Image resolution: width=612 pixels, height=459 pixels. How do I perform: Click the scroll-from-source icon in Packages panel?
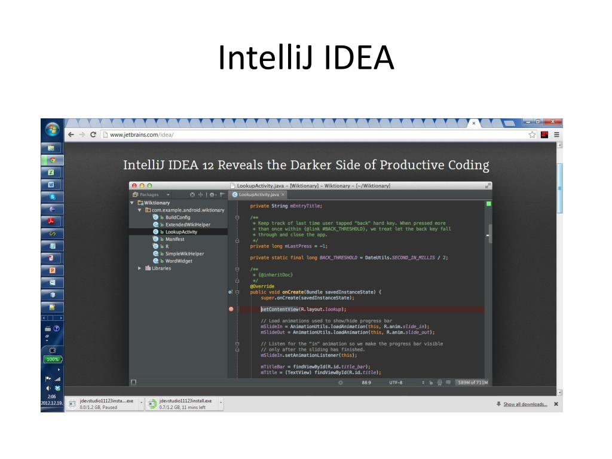(192, 194)
